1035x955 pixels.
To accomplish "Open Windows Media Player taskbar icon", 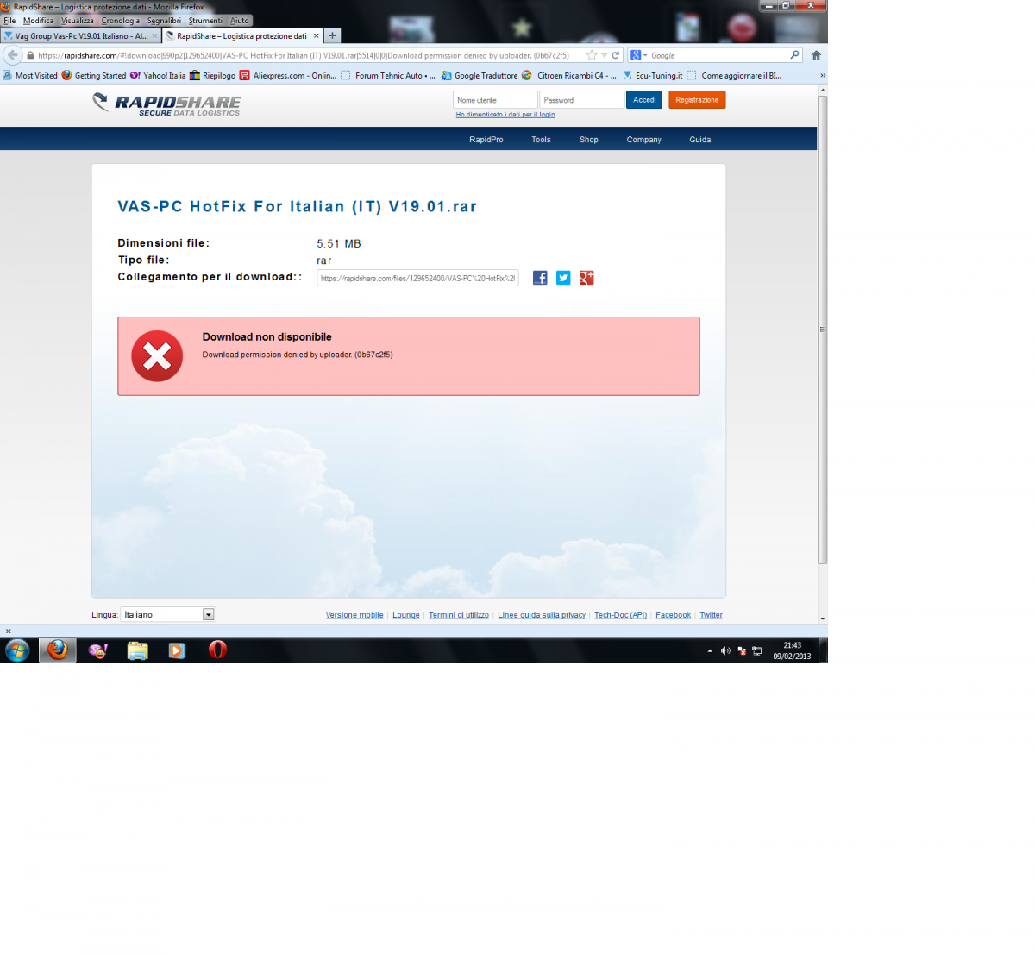I will pyautogui.click(x=177, y=650).
